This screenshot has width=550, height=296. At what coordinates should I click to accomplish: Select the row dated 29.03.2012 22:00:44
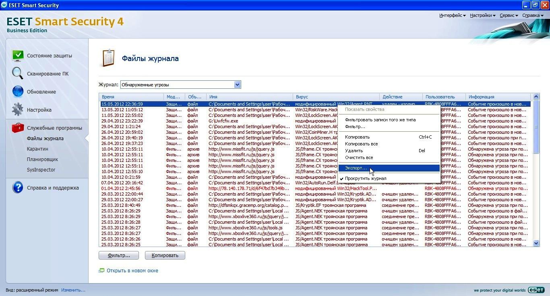tap(315, 194)
